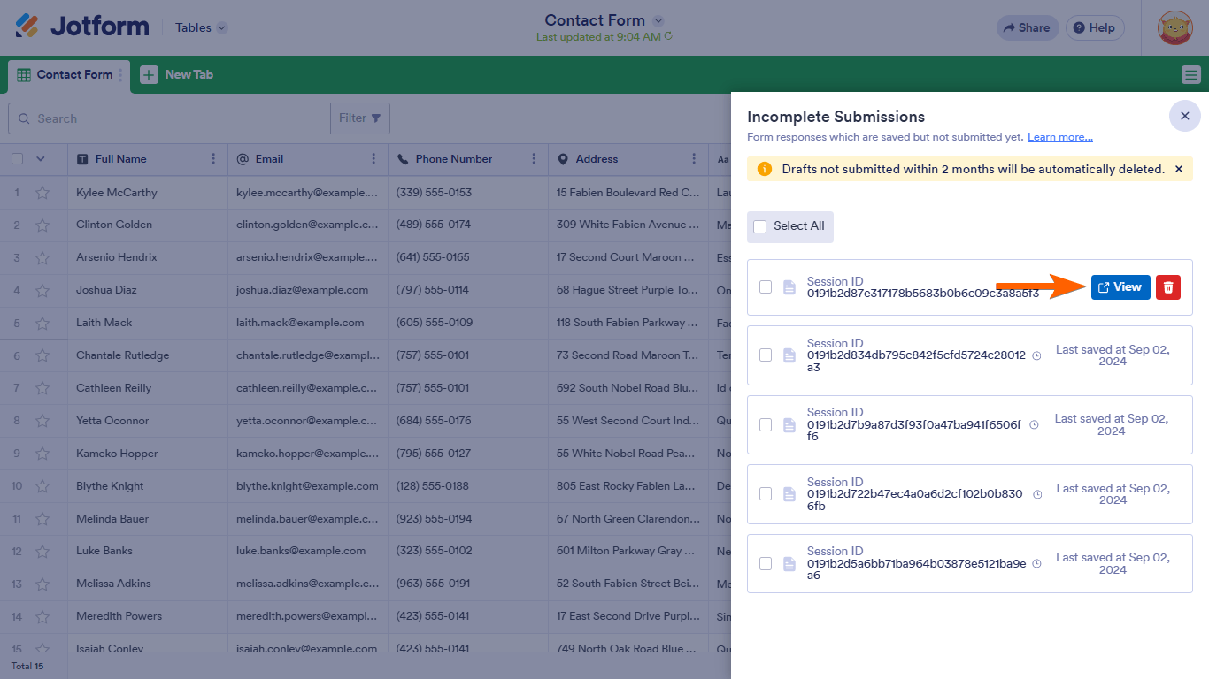Open Full Name column options menu
This screenshot has width=1209, height=679.
click(213, 159)
